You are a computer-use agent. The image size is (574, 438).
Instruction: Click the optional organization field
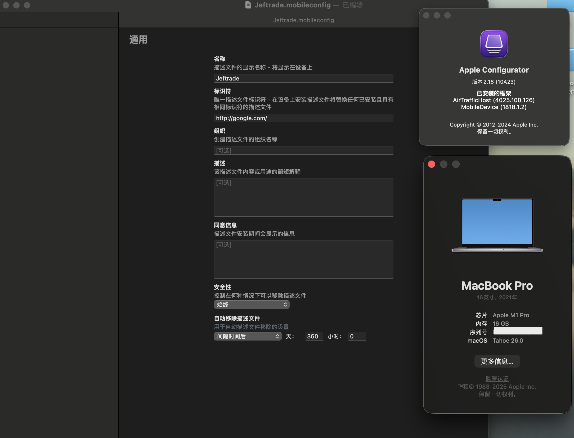[304, 150]
